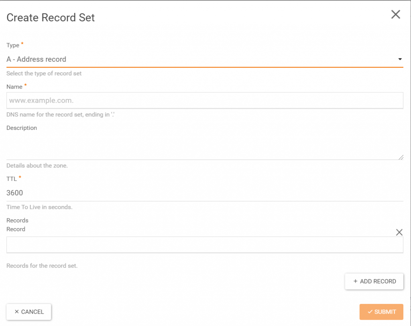Click the empty Record input box

(x=205, y=245)
